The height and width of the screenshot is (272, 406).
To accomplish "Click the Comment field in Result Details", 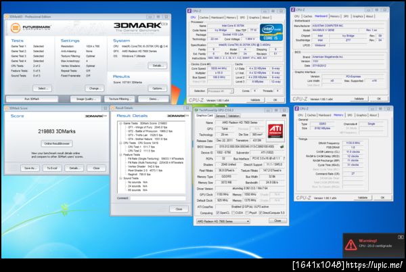I will pyautogui.click(x=158, y=198).
